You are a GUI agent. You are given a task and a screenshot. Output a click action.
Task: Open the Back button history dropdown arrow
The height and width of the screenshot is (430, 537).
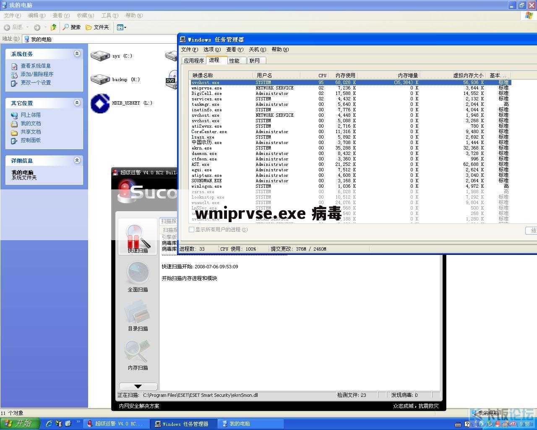coord(28,27)
